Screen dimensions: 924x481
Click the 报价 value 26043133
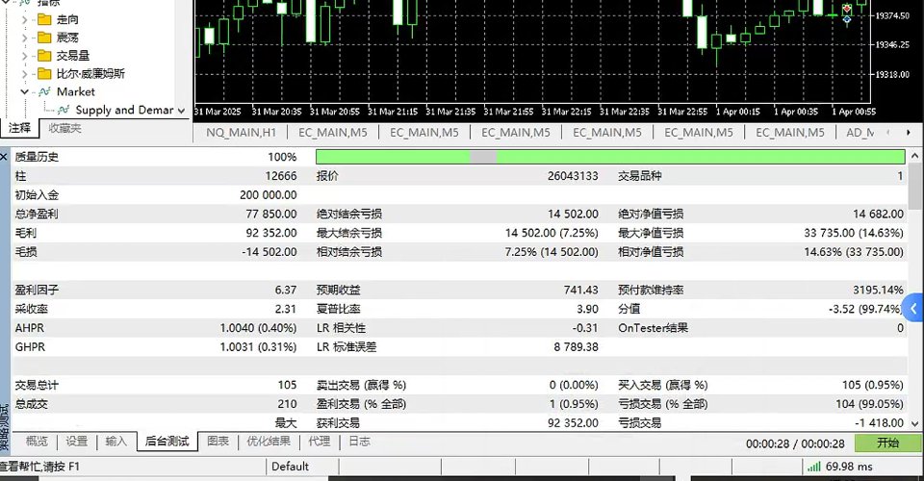coord(573,176)
